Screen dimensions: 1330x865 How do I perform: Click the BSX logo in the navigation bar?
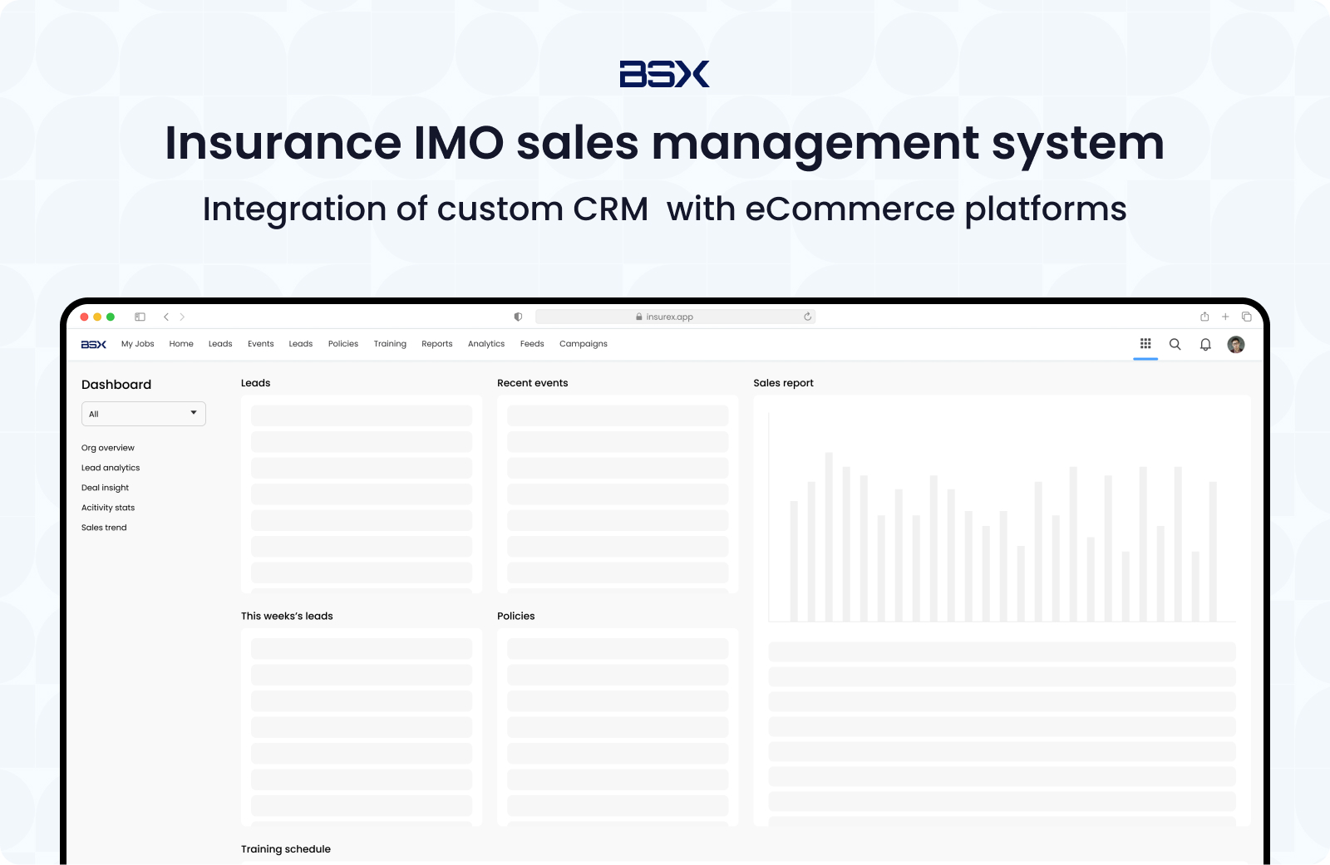[94, 344]
